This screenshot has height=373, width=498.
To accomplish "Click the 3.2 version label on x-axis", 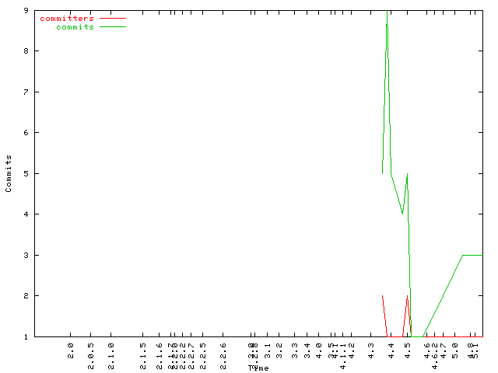I will click(x=281, y=351).
